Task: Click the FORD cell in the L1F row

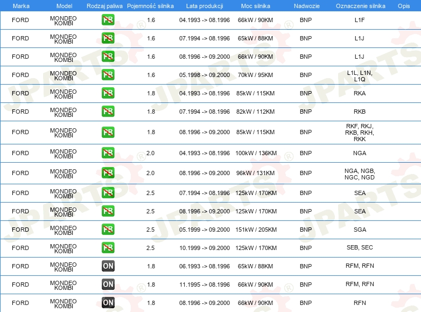Action: pyautogui.click(x=20, y=20)
